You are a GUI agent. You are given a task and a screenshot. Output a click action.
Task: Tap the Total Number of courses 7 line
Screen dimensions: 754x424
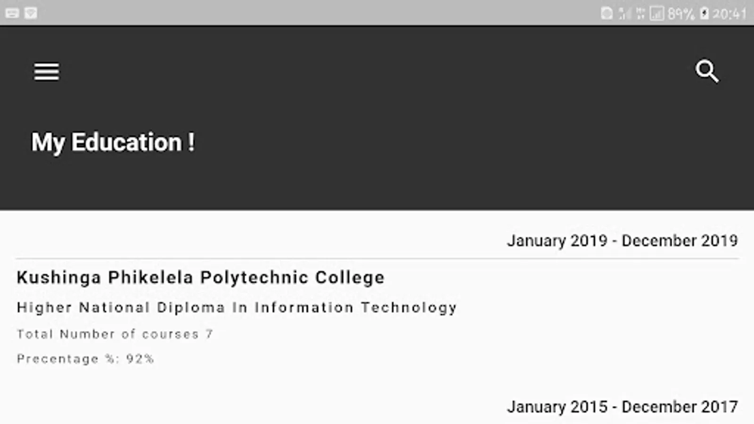click(x=115, y=334)
